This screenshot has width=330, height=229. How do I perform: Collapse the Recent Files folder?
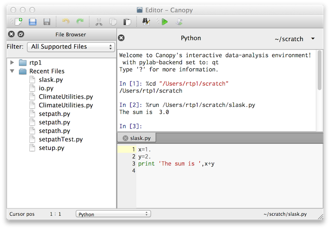[x=12, y=71]
